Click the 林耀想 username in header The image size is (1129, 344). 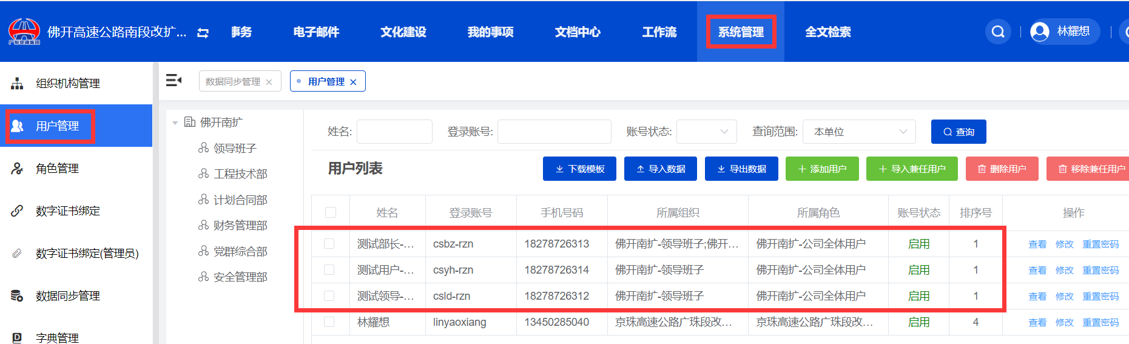(x=1073, y=32)
